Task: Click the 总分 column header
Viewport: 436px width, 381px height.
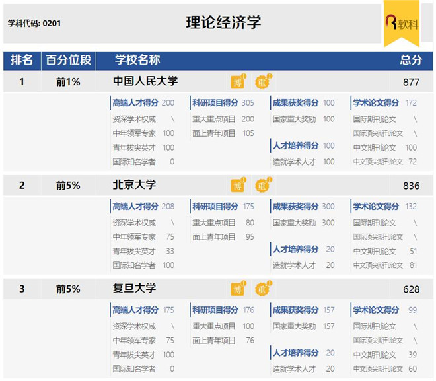Action: click(x=412, y=60)
